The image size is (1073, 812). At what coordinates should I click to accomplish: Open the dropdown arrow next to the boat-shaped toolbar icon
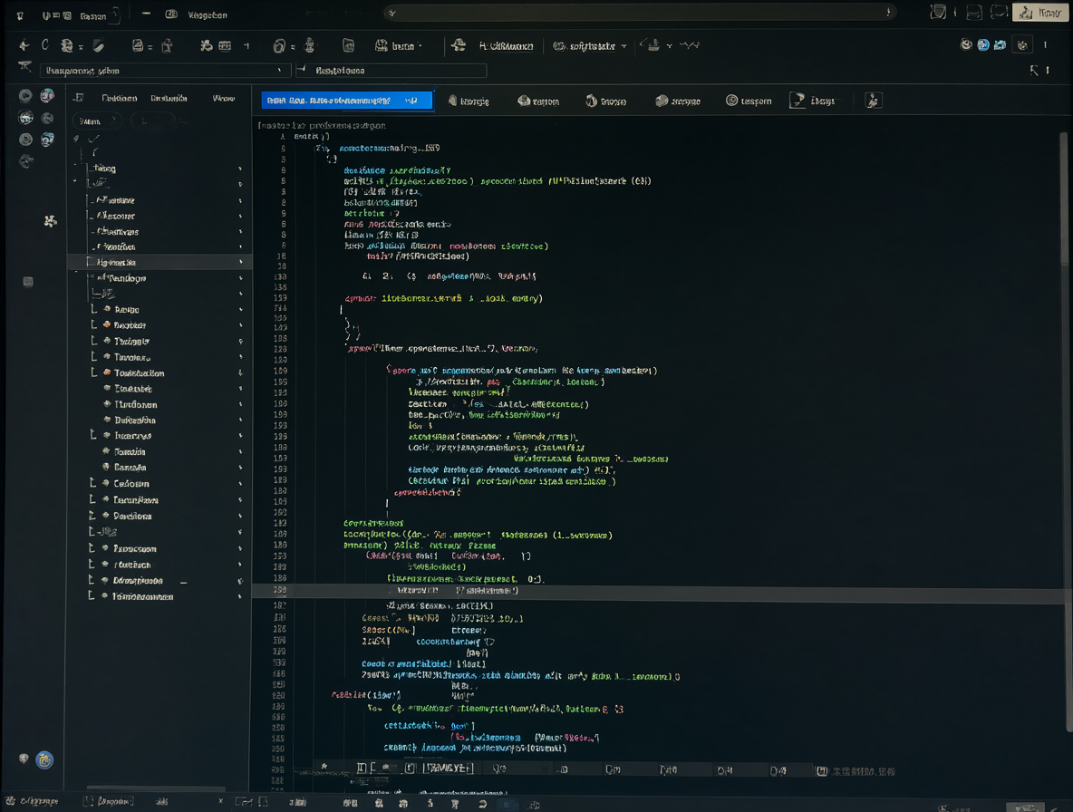click(669, 46)
